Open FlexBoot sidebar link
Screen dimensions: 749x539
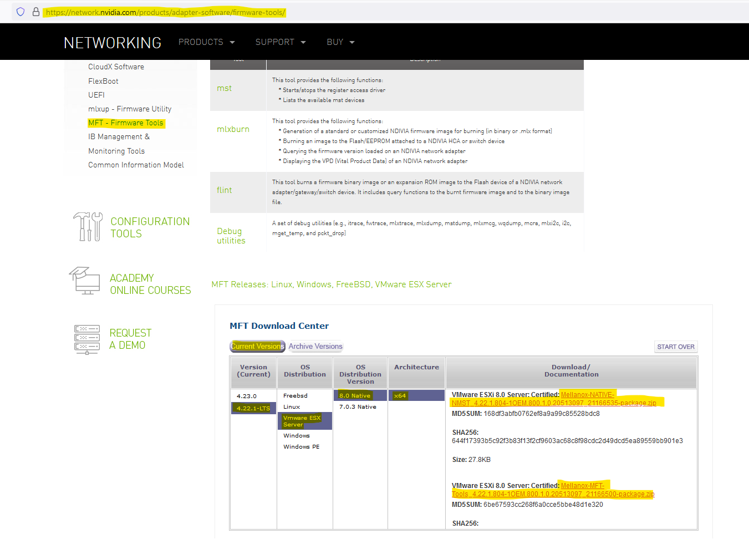tap(103, 81)
